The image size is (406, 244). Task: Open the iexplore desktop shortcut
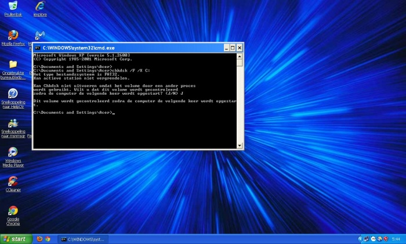[40, 9]
